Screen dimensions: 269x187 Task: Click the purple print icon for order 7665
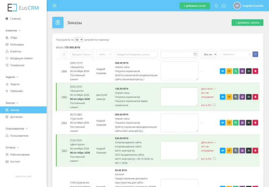point(242,97)
